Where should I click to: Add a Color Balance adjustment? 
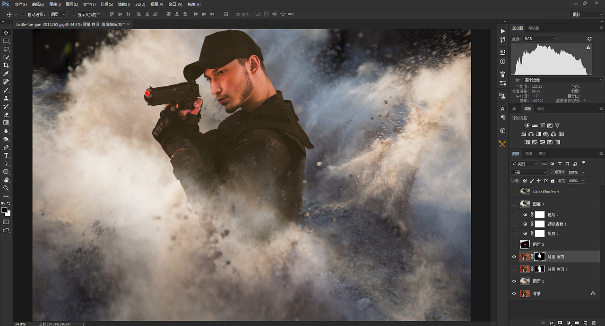point(531,134)
